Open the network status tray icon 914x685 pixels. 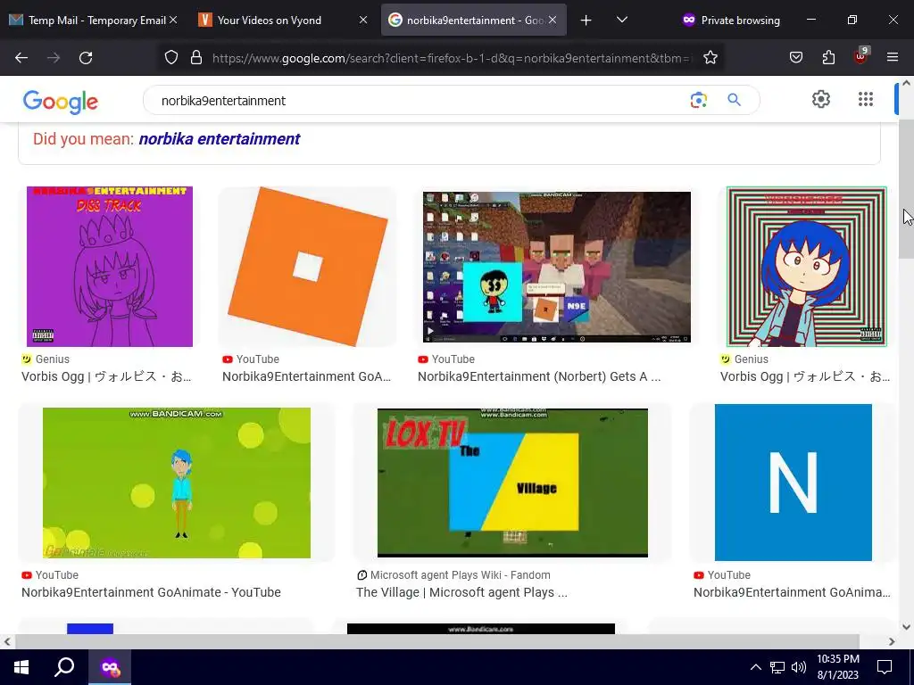[x=777, y=667]
